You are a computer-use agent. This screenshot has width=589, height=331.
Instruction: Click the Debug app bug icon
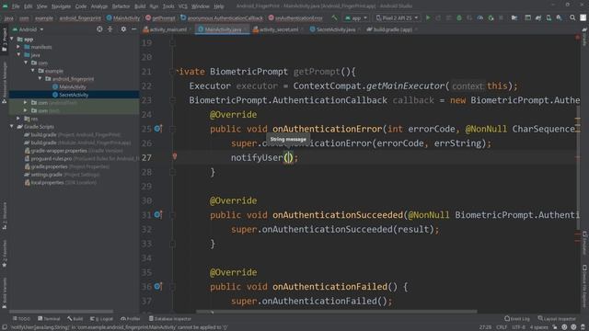tap(459, 17)
